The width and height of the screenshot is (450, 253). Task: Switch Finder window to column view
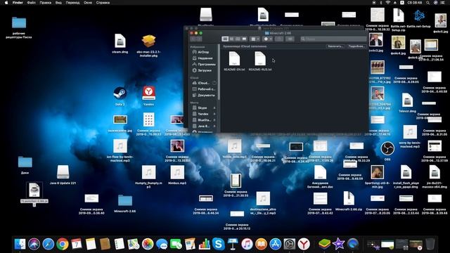pos(238,39)
